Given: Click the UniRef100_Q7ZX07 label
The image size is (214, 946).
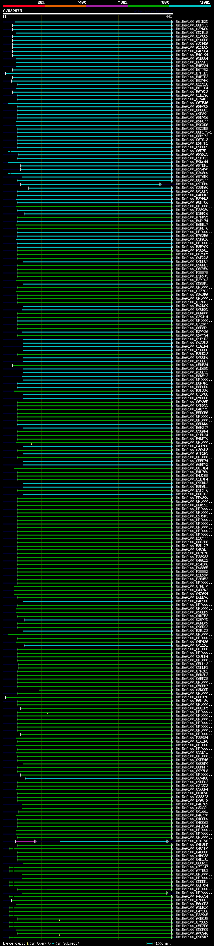Looking at the screenshot, I should tap(192, 324).
